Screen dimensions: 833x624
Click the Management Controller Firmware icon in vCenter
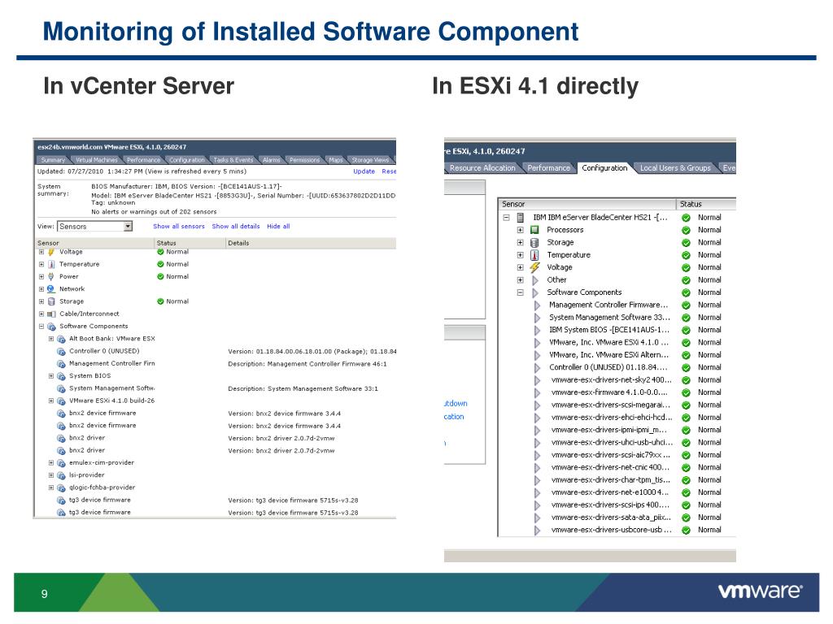(x=61, y=364)
